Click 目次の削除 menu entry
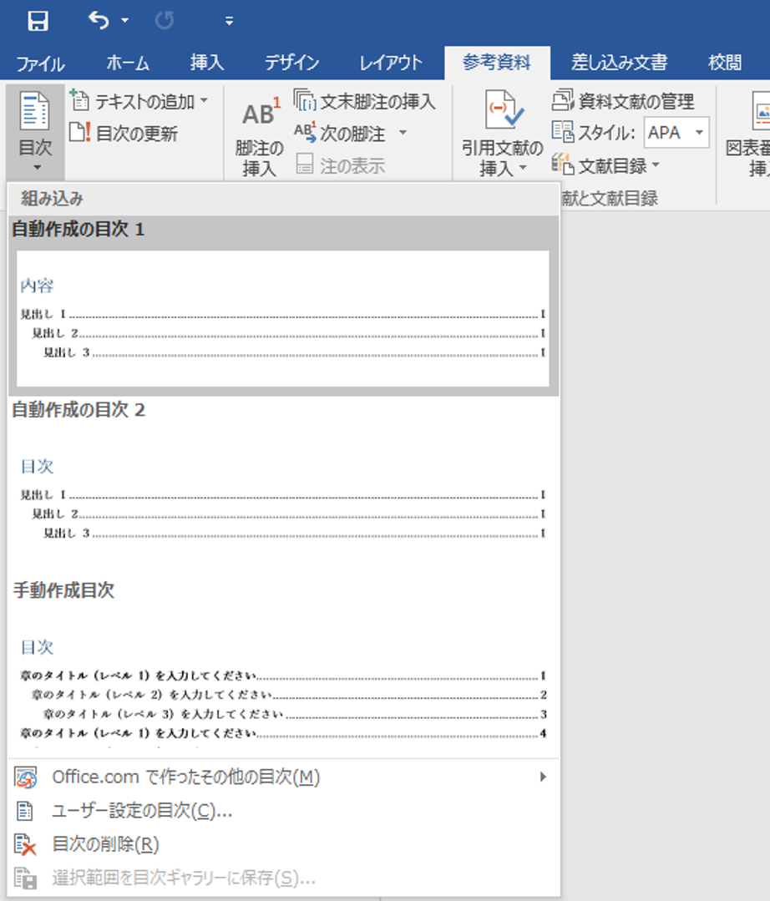The image size is (770, 901). 105,844
